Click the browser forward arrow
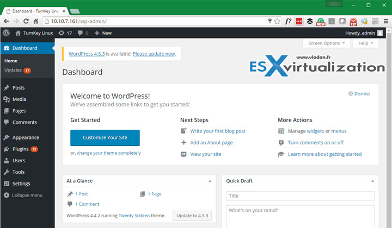 coord(16,21)
